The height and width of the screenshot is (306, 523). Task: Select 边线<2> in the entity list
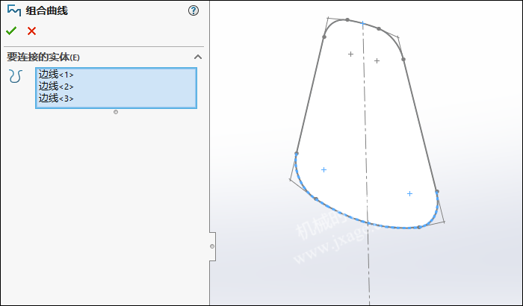[x=56, y=87]
